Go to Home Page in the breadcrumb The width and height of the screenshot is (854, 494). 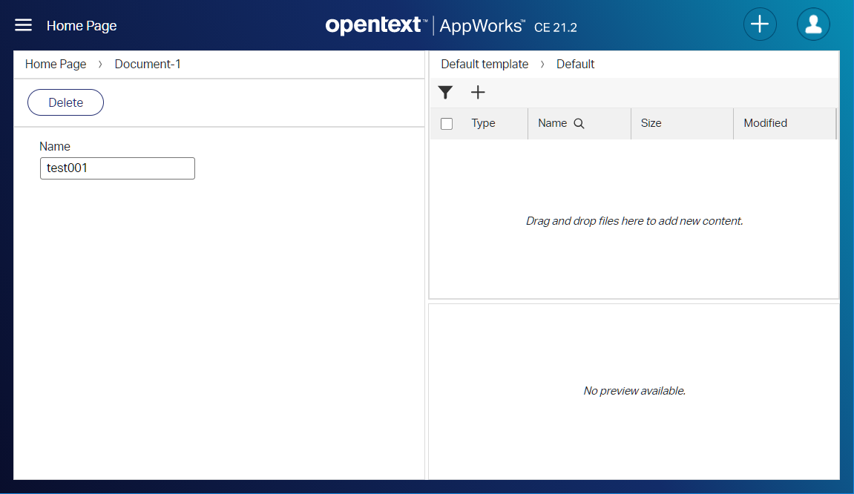[56, 65]
